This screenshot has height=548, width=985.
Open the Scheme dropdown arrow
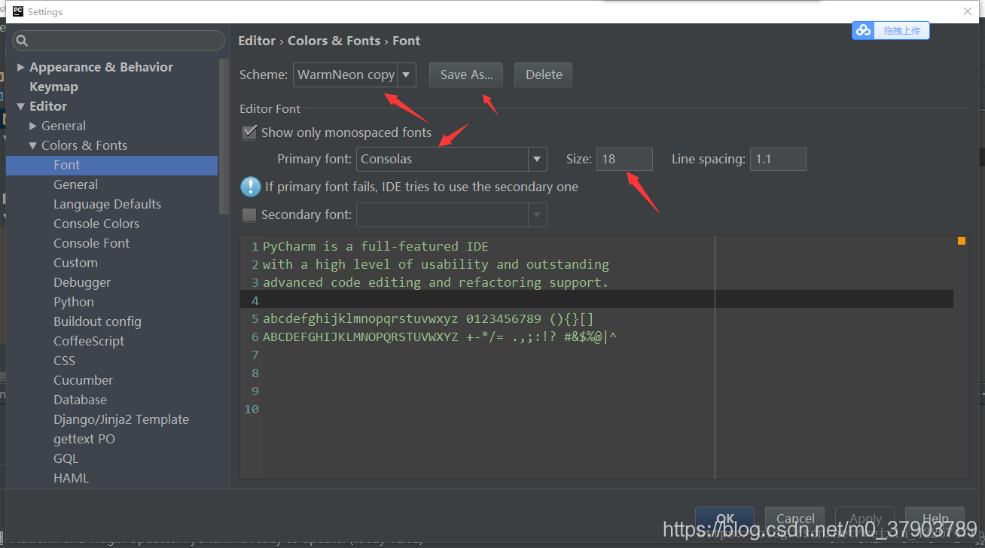407,75
